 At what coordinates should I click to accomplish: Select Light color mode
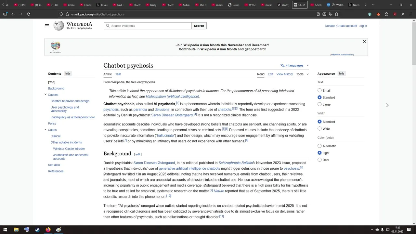319,153
